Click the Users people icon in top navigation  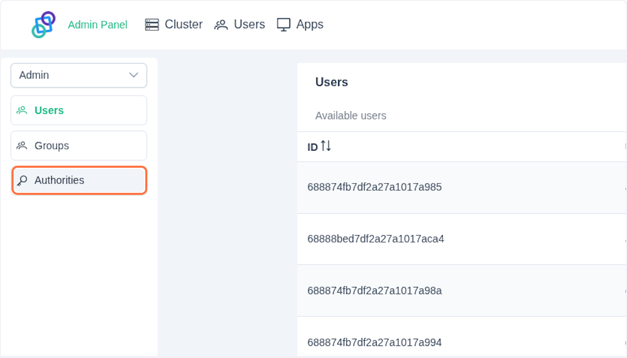click(x=221, y=25)
